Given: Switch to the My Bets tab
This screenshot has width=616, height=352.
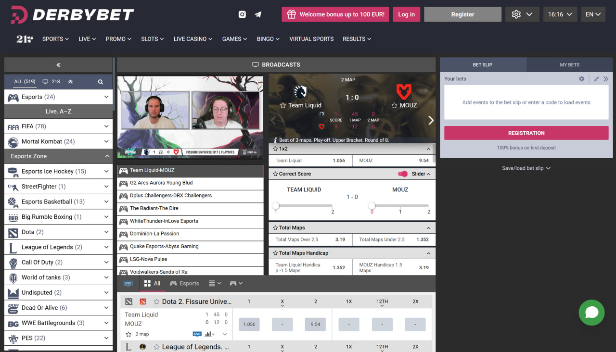Looking at the screenshot, I should pyautogui.click(x=569, y=65).
